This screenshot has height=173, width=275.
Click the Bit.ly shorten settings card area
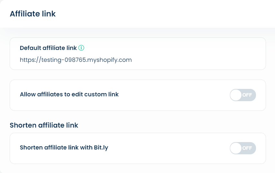pos(138,148)
